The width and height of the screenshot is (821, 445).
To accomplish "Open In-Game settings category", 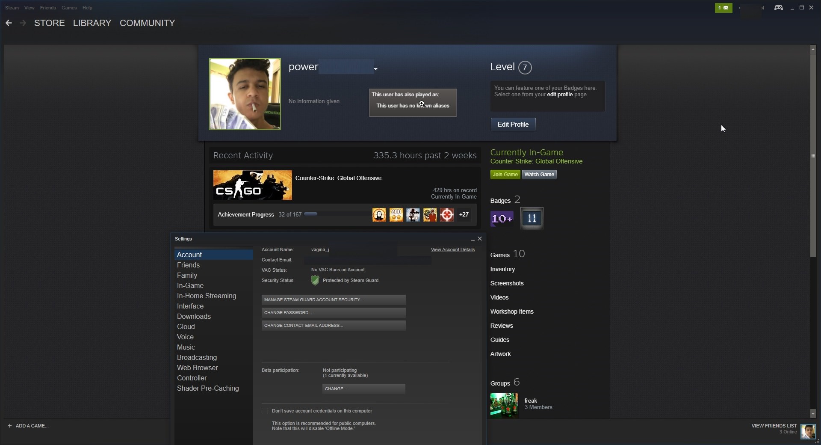I will (214, 286).
